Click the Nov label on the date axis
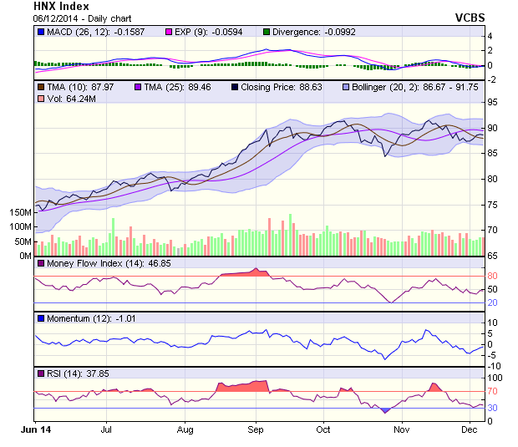Screen dimensions: 518x447 tap(402, 429)
